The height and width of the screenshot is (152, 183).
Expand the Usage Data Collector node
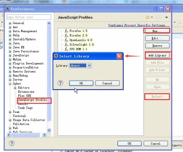10,120
